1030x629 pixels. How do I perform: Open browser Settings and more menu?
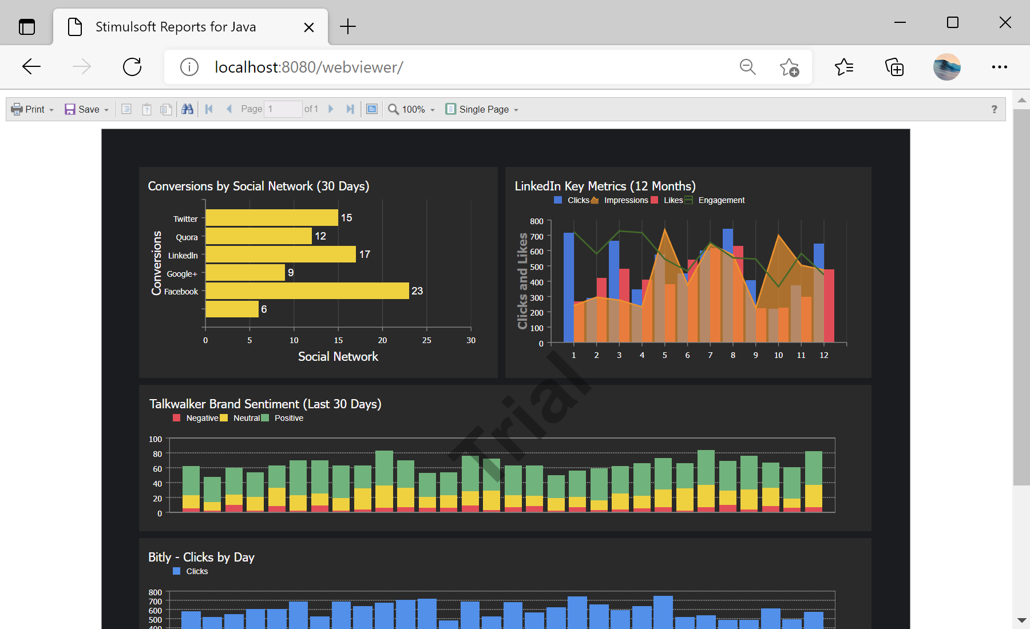(x=1000, y=67)
